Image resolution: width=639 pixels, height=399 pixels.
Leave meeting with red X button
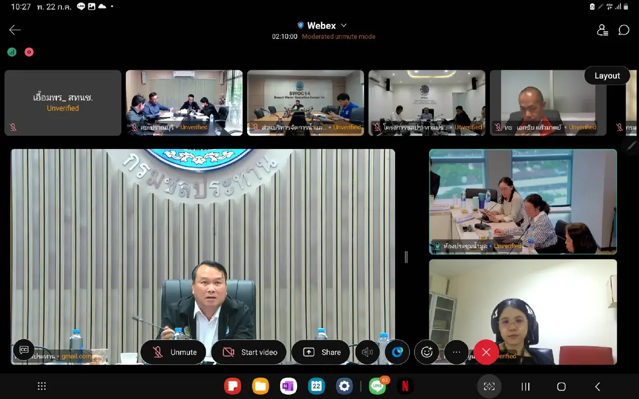486,352
